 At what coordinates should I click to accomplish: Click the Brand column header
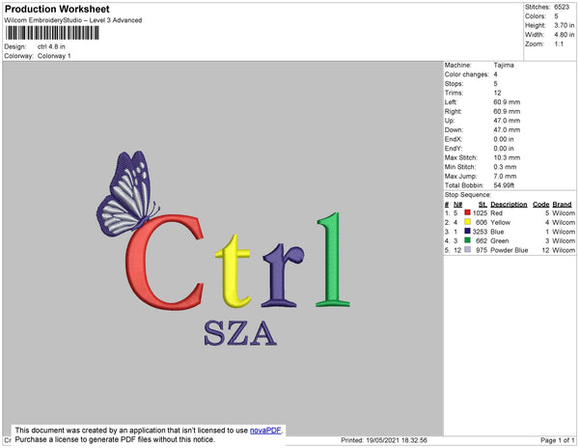(562, 205)
